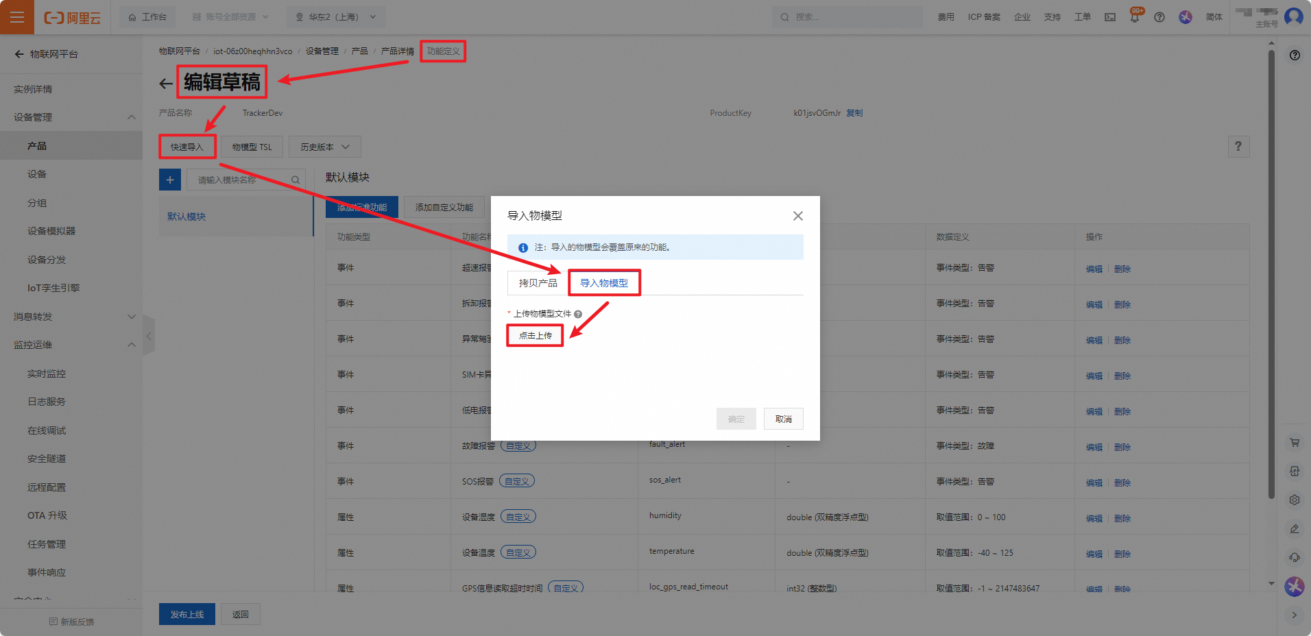Click the help icon next to 上传物模型文件
This screenshot has height=636, width=1311.
point(578,314)
